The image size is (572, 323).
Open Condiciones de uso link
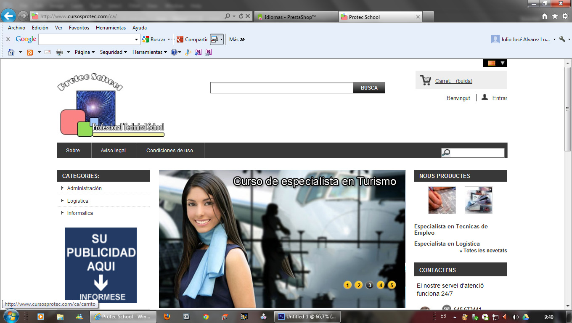click(x=170, y=151)
